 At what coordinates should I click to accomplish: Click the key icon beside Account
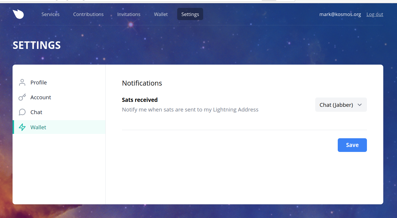coord(22,98)
